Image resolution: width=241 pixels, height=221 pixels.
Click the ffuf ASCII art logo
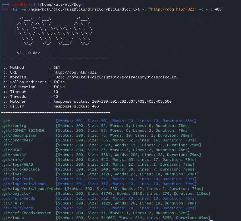coord(54,31)
